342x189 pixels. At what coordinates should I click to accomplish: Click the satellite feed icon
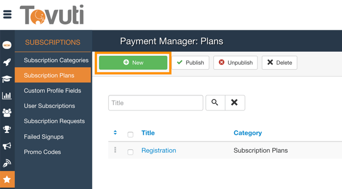click(x=7, y=163)
